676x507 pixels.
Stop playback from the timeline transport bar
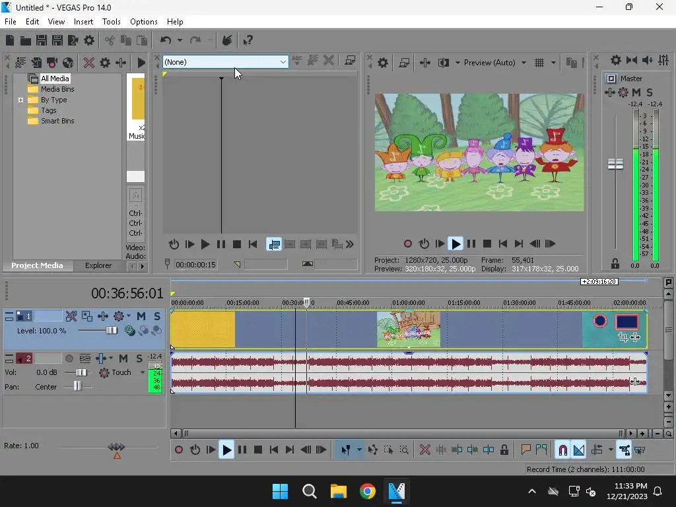[x=258, y=450]
